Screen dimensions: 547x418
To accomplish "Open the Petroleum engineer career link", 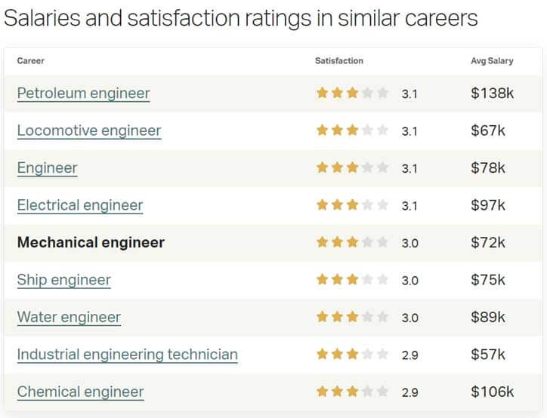I will pyautogui.click(x=83, y=94).
